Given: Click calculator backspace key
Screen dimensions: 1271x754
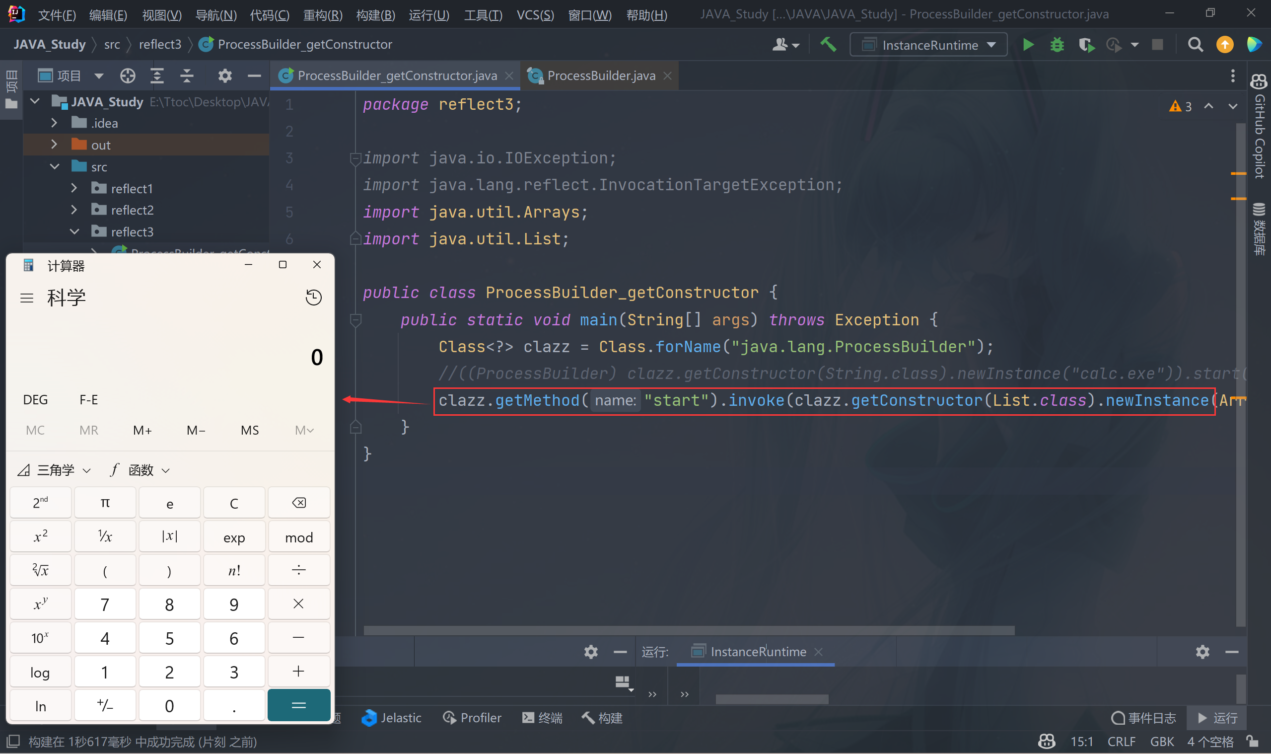Looking at the screenshot, I should (x=298, y=503).
